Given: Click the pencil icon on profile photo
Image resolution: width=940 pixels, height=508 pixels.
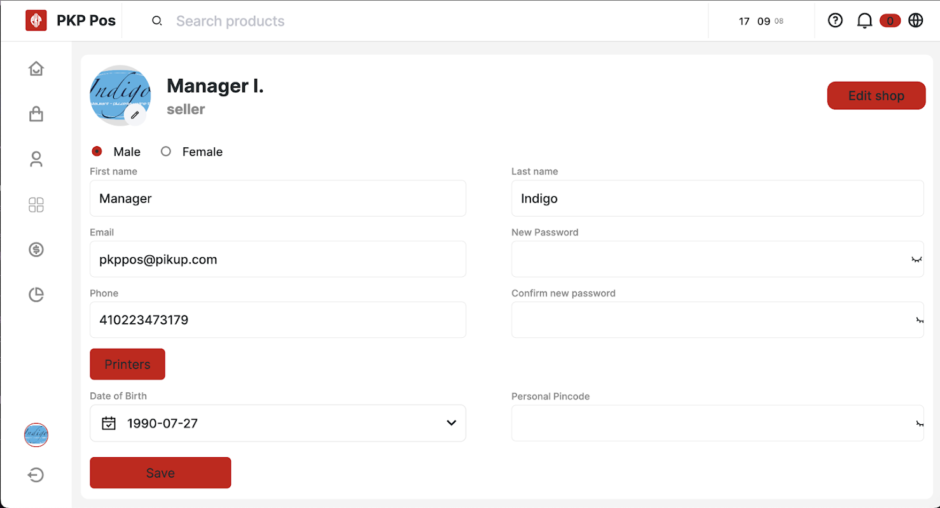Looking at the screenshot, I should click(x=135, y=115).
